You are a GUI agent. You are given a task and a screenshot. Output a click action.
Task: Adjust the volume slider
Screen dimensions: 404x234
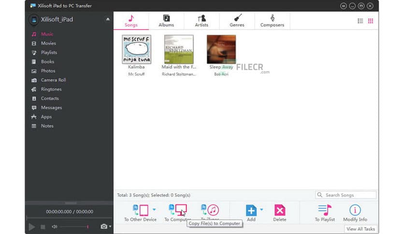coord(74,227)
